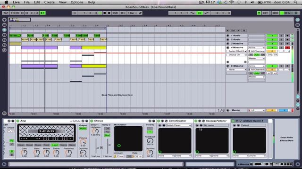Arm the 5 Massive track

point(287,66)
